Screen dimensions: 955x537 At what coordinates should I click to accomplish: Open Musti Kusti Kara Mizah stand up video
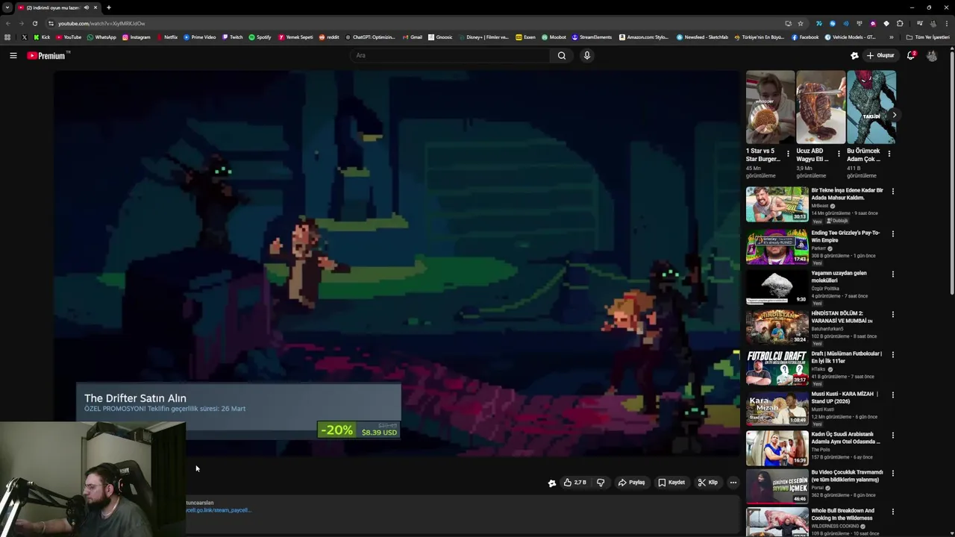pos(777,408)
